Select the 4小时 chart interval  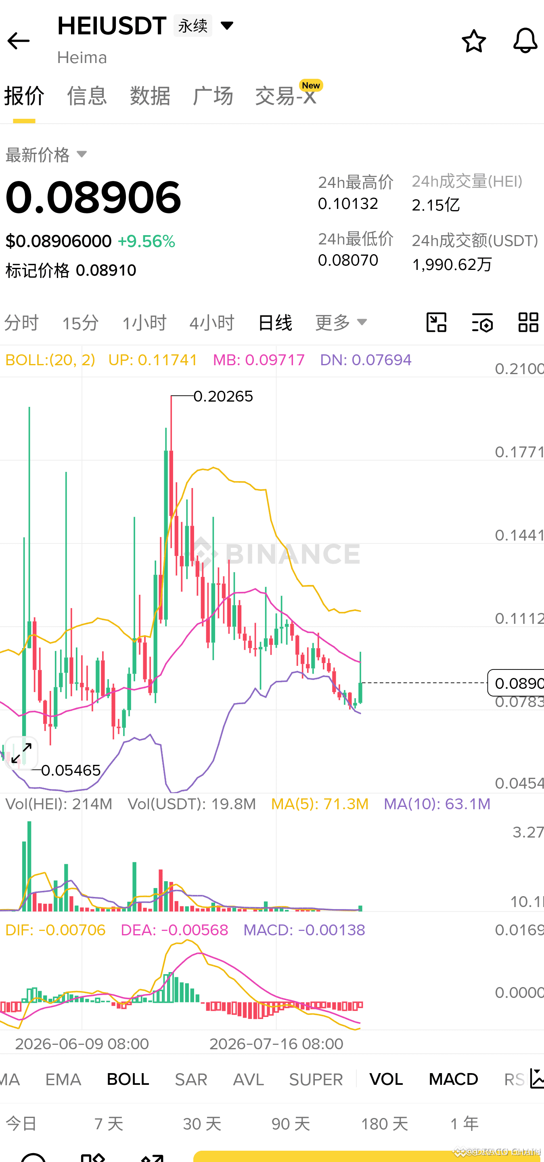(x=212, y=323)
